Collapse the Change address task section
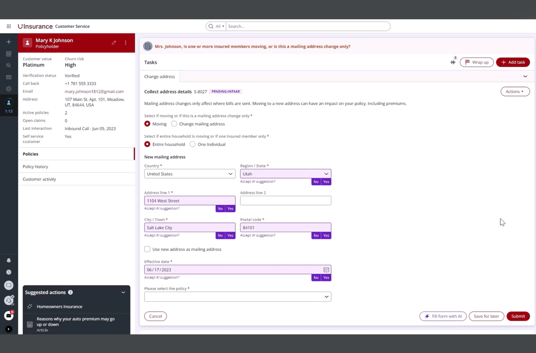Screen dimensions: 536x353 (525, 76)
